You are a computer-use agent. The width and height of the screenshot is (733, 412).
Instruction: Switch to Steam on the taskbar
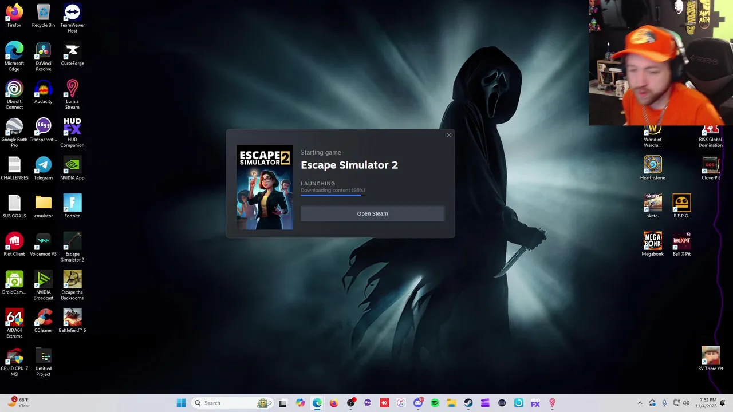(x=468, y=403)
